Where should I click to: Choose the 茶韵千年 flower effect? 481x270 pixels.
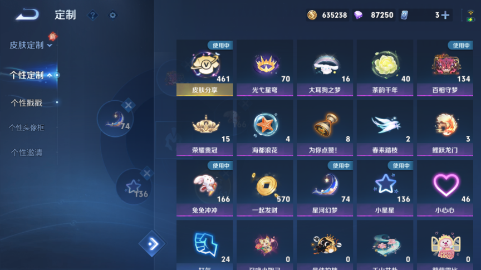click(385, 68)
